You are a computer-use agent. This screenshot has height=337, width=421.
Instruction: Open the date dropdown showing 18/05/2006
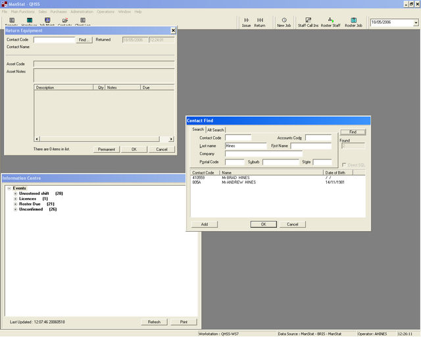tap(416, 23)
